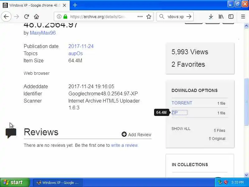The image size is (249, 187).
Task: Open the write a review link
Action: (x=125, y=145)
